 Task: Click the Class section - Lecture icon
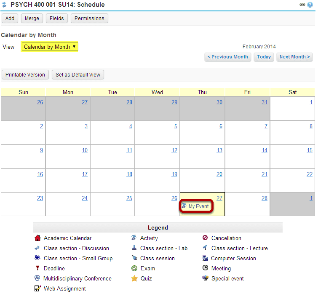click(x=205, y=248)
